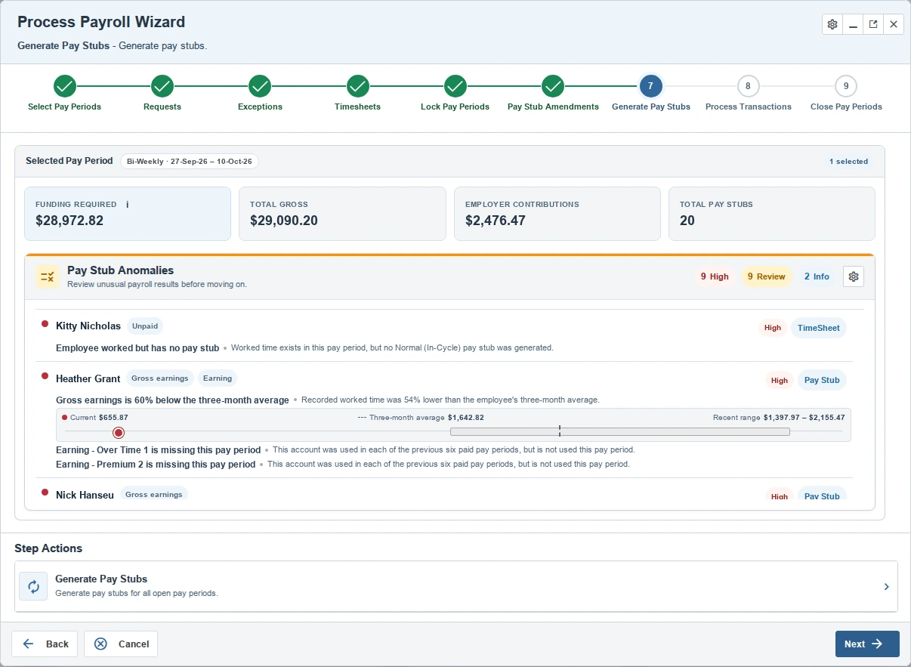Click the Process Transactions step label

[x=749, y=107]
